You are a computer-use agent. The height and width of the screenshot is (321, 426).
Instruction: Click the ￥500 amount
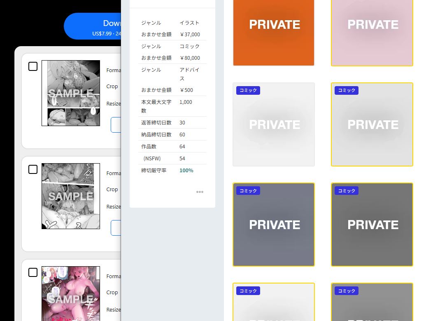[186, 90]
